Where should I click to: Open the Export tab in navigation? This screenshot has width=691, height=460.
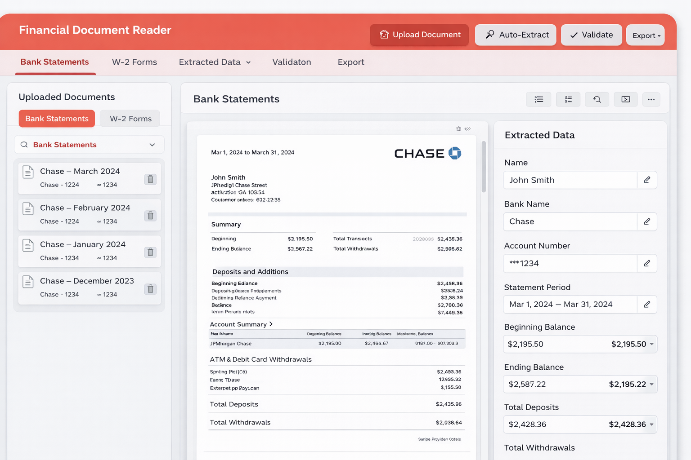point(351,62)
